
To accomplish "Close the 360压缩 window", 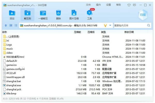I will [150, 5].
